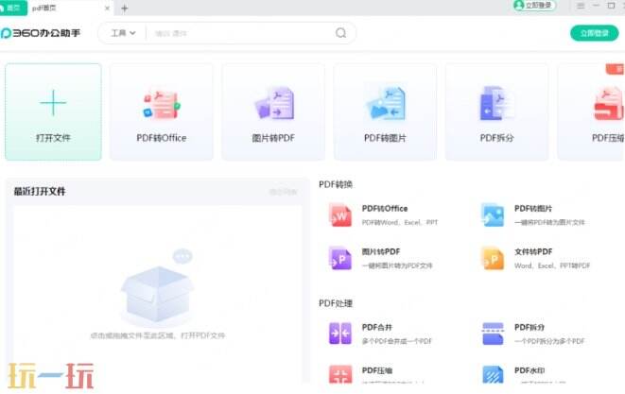Add a new tab with plus button

125,9
